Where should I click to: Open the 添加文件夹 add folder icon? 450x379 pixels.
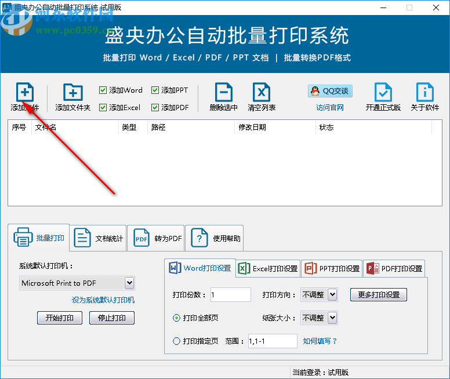click(x=72, y=92)
